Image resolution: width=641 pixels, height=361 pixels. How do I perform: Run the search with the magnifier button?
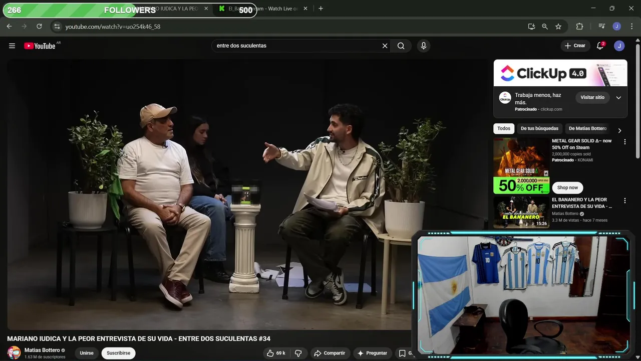pyautogui.click(x=401, y=46)
